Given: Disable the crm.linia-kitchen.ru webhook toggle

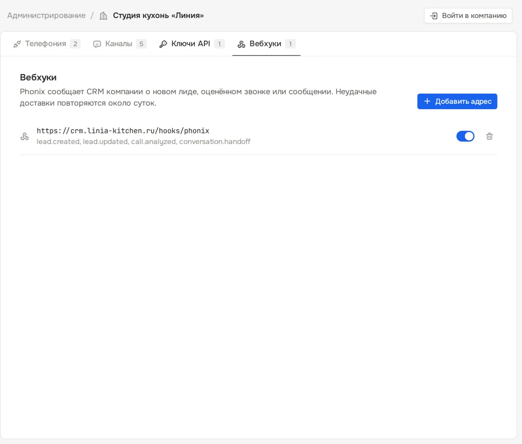Looking at the screenshot, I should point(465,136).
